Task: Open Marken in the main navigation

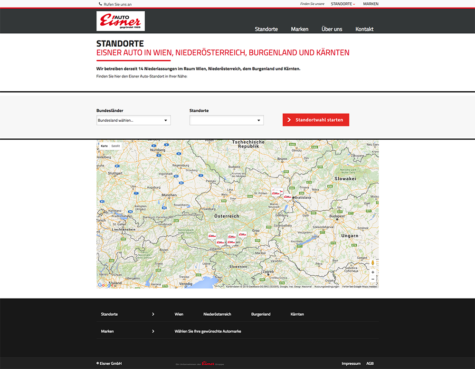Action: pos(300,29)
